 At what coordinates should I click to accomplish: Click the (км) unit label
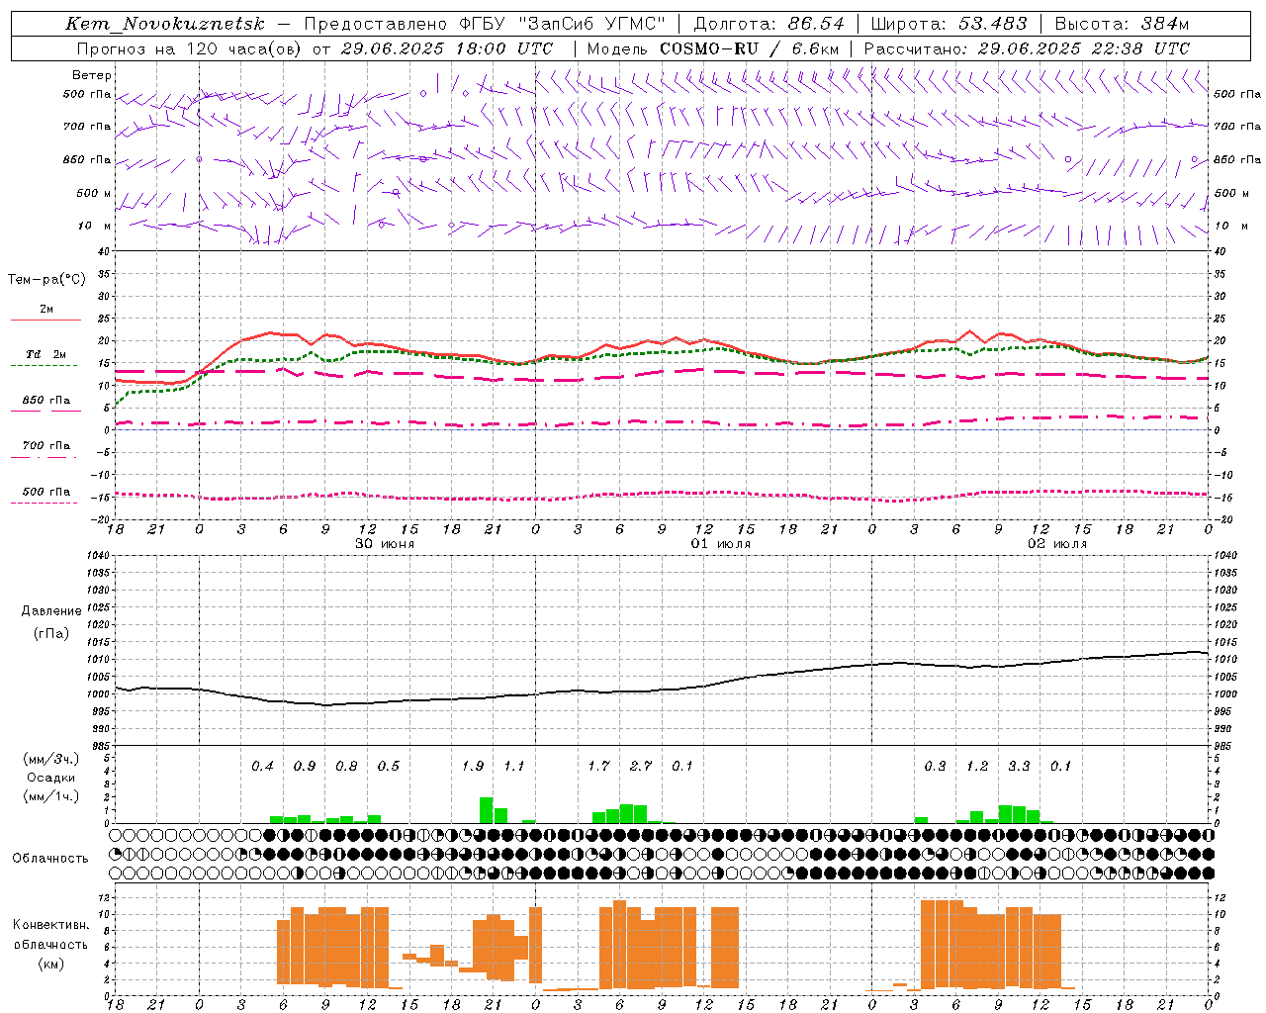(x=50, y=964)
